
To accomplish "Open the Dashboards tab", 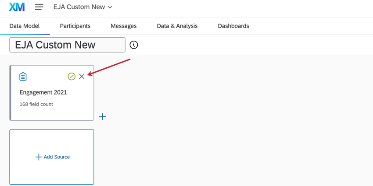I will [x=233, y=26].
